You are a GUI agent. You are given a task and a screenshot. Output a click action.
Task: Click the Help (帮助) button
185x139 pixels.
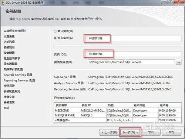click(x=172, y=132)
